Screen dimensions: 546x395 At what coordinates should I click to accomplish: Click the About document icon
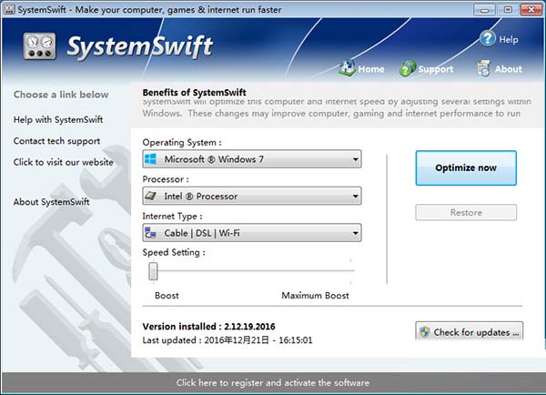[484, 68]
